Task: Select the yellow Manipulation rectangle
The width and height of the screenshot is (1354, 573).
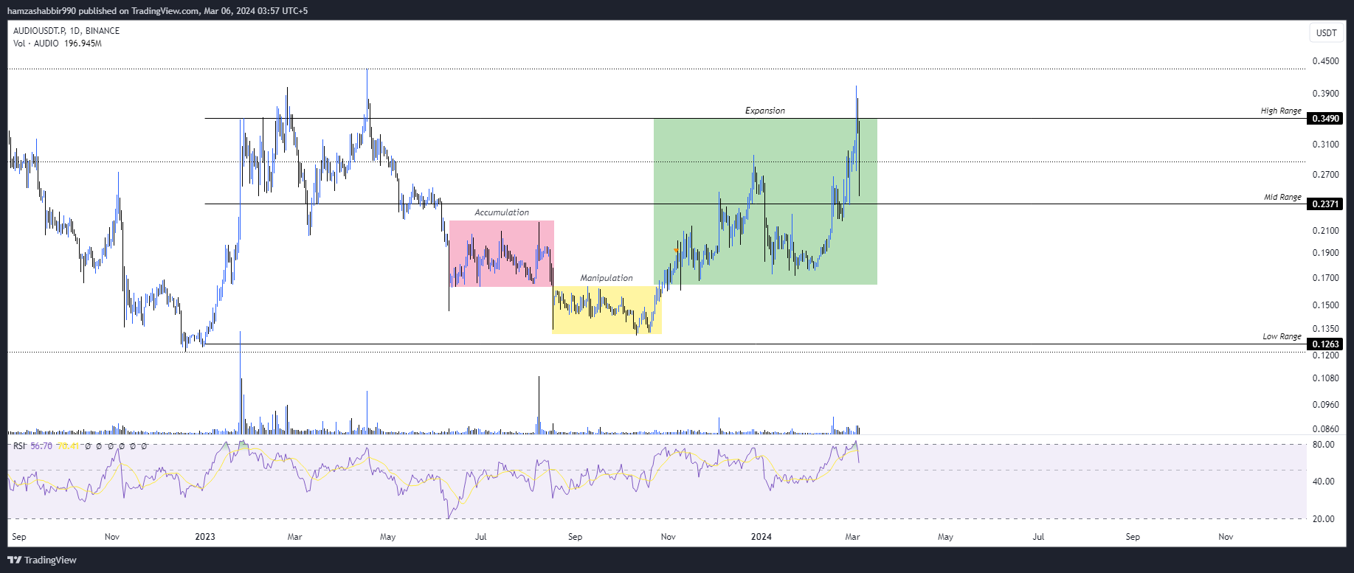Action: pyautogui.click(x=607, y=310)
